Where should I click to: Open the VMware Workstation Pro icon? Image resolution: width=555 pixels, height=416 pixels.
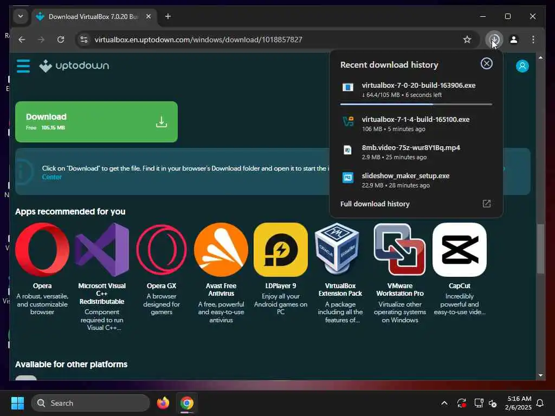pos(400,249)
